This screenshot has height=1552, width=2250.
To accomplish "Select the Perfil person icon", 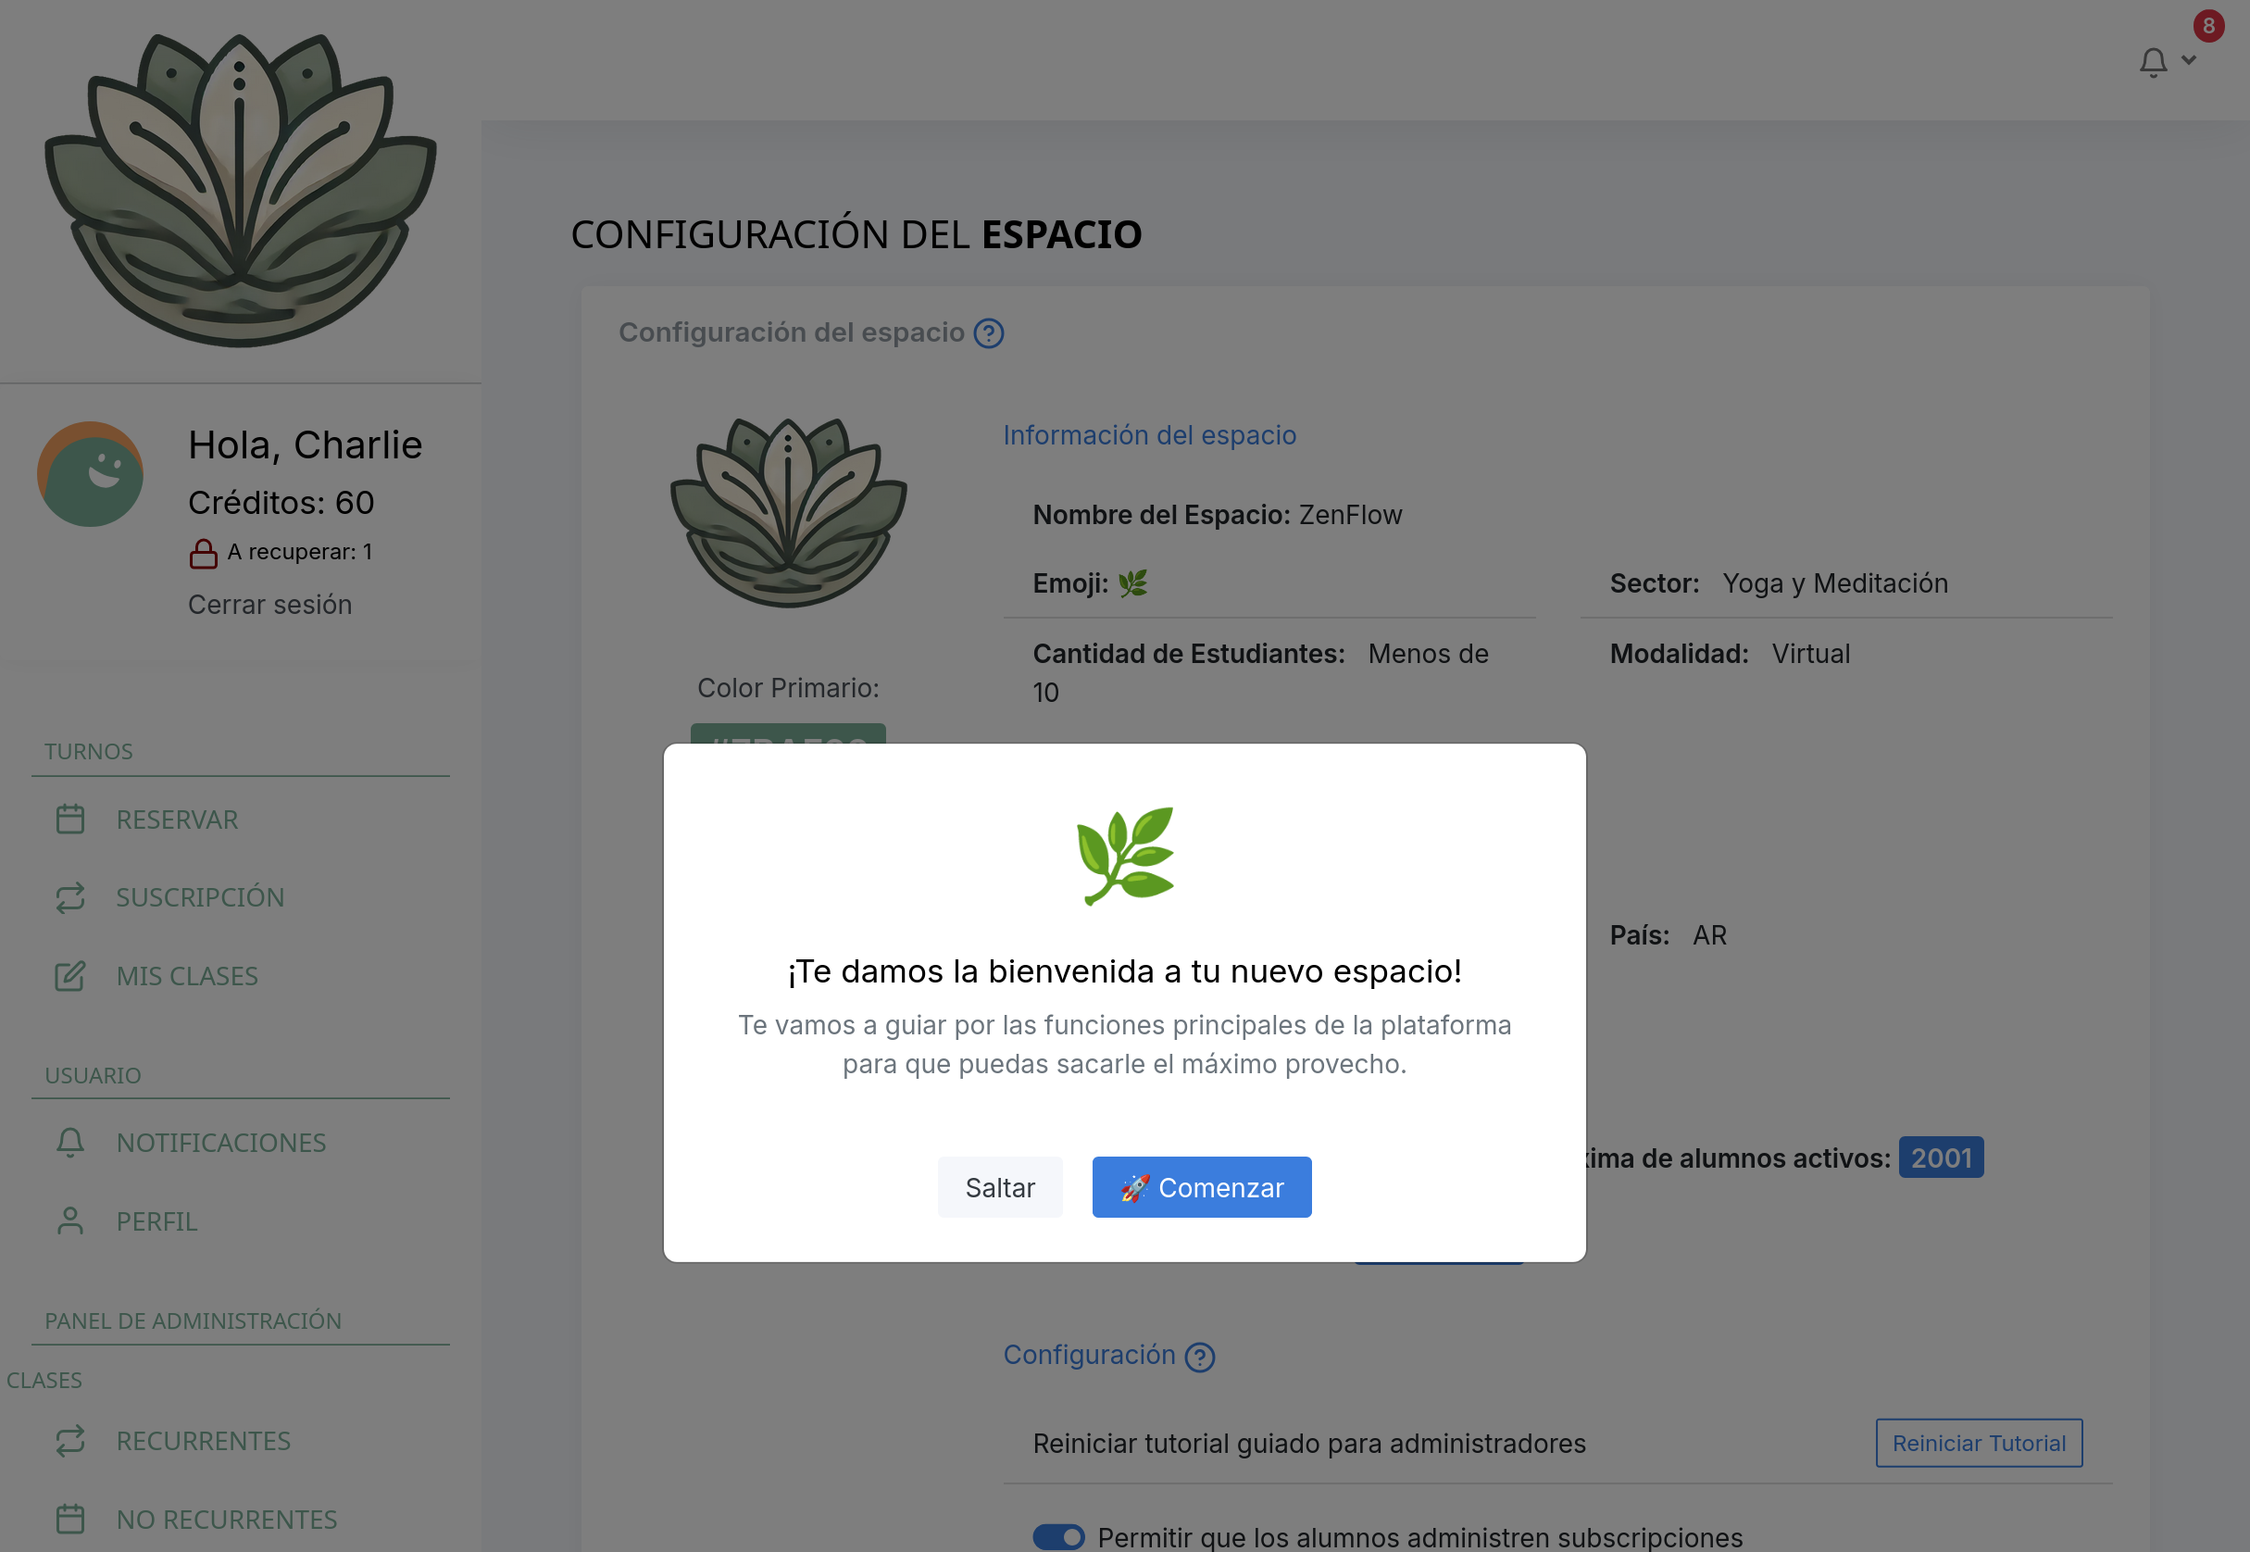I will click(69, 1220).
